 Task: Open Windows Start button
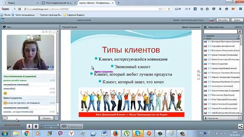pos(5,134)
